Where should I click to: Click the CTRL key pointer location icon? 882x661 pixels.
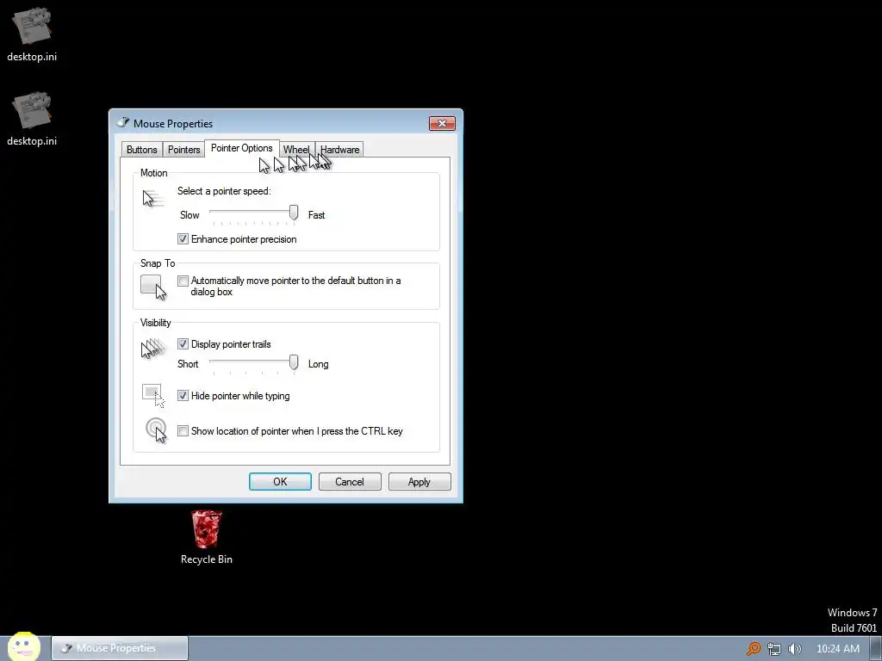pos(157,430)
